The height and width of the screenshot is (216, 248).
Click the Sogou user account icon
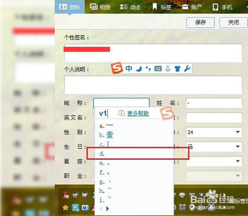point(168,69)
